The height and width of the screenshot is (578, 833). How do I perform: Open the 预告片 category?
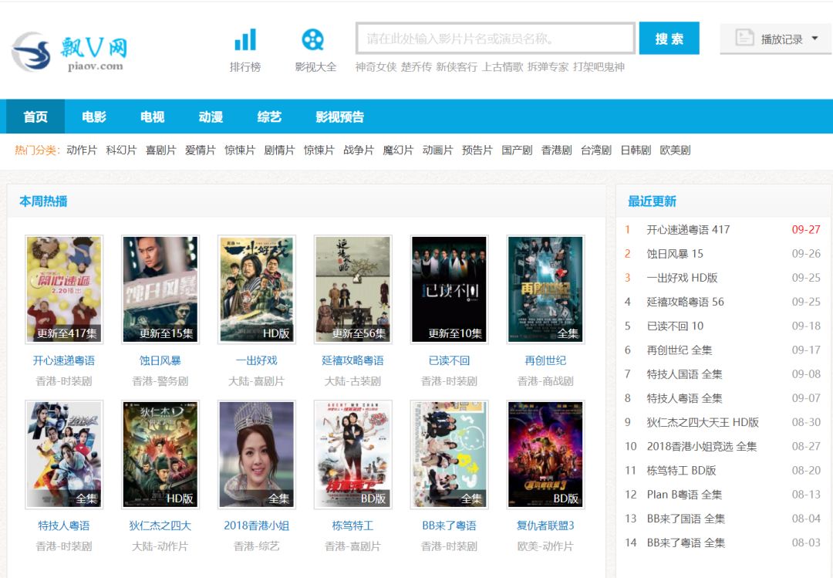477,150
